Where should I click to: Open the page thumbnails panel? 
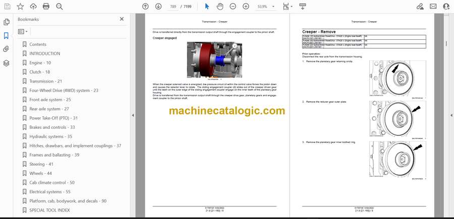tap(6, 22)
